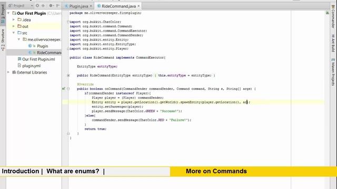Open the Project view dropdown

pyautogui.click(x=32, y=6)
